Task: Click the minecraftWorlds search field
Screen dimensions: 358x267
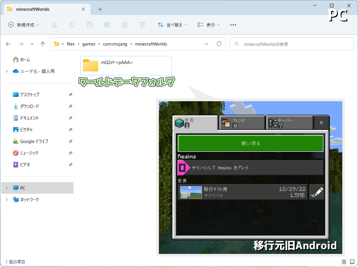Action: click(292, 44)
